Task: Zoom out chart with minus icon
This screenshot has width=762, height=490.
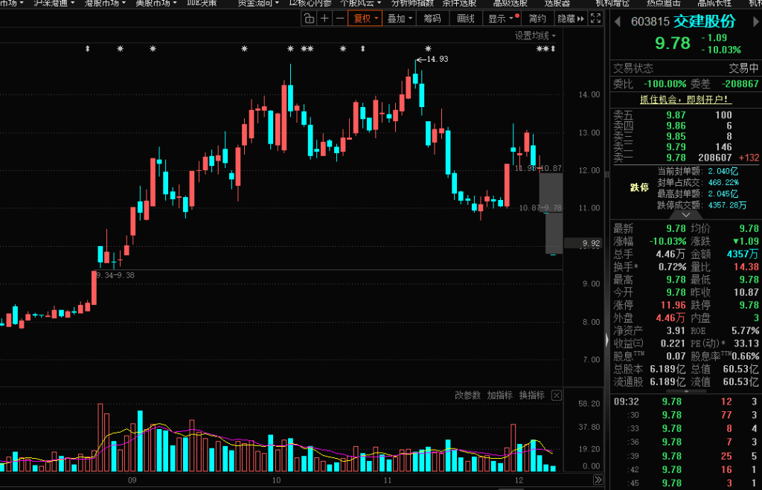Action: (340, 19)
